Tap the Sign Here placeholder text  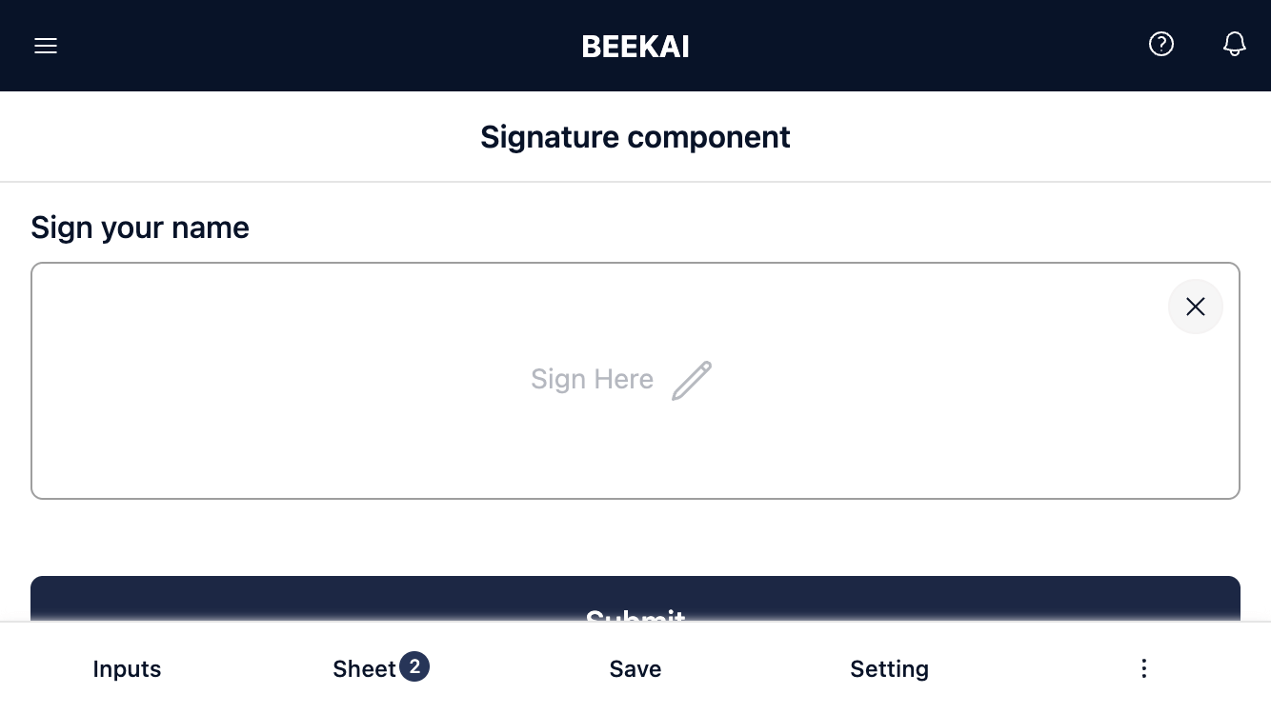(592, 379)
